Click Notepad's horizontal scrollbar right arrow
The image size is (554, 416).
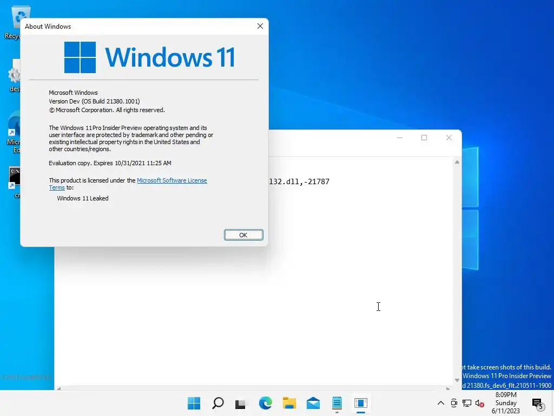[448, 388]
